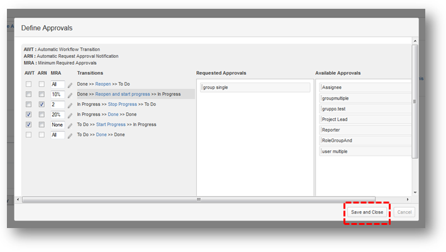Tick AWT checkbox for Reopen and start progress
Viewport: 446px width, 252px height.
point(29,94)
